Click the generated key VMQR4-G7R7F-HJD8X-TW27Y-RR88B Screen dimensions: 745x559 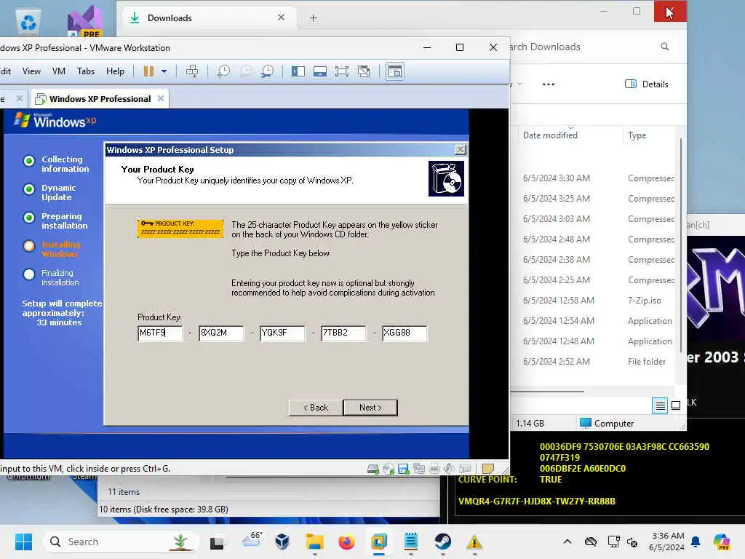point(536,501)
